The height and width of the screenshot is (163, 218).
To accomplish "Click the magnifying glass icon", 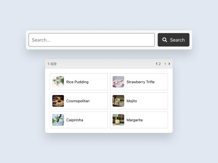I will (165, 40).
